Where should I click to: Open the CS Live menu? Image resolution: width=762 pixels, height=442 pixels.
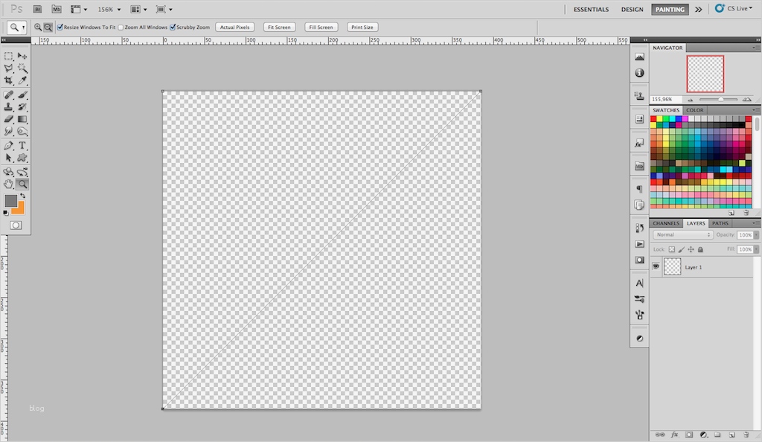(733, 9)
